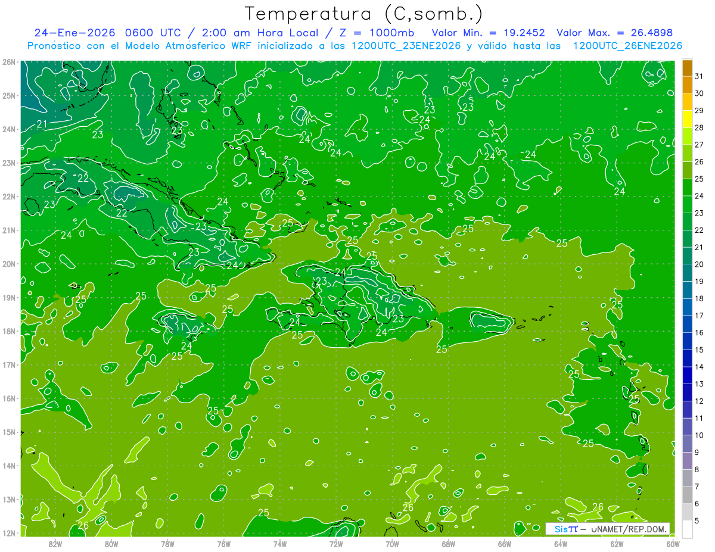Click the 72W longitude axis label
The height and width of the screenshot is (552, 715).
336,544
